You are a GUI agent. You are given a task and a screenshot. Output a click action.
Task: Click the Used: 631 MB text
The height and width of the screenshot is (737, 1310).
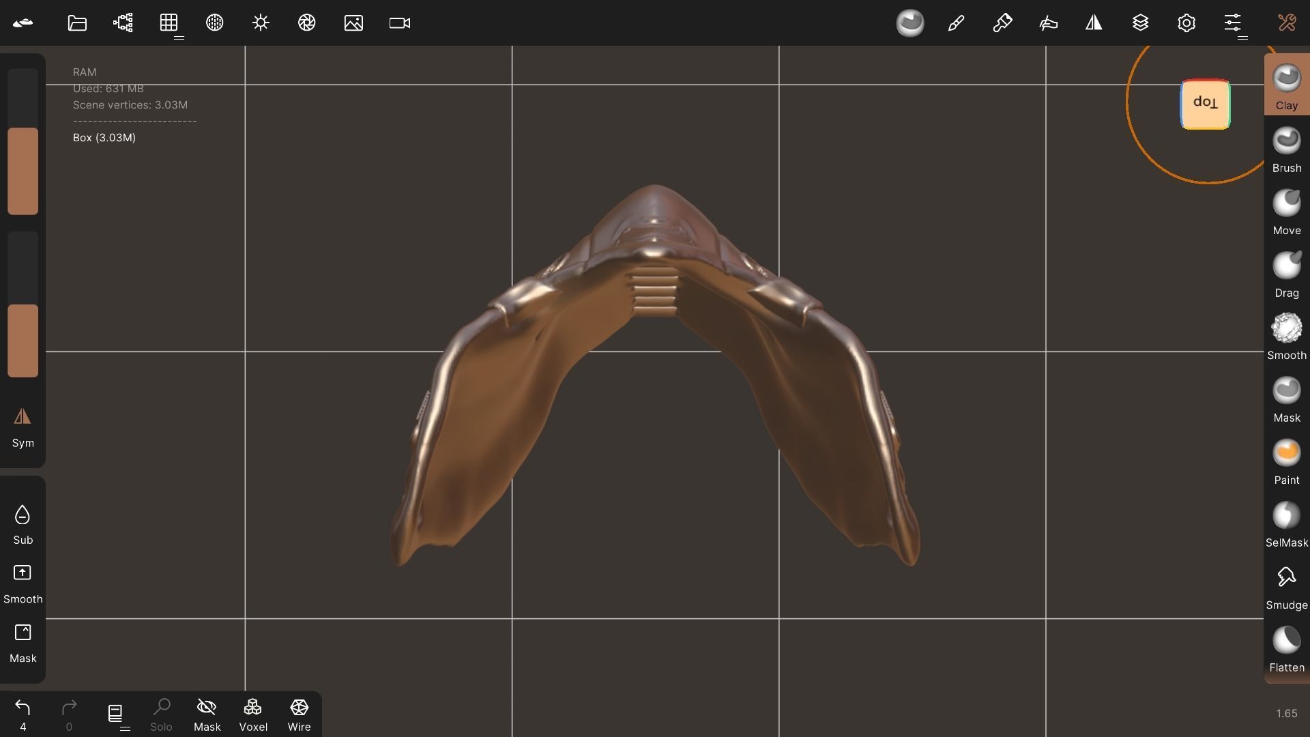[108, 88]
